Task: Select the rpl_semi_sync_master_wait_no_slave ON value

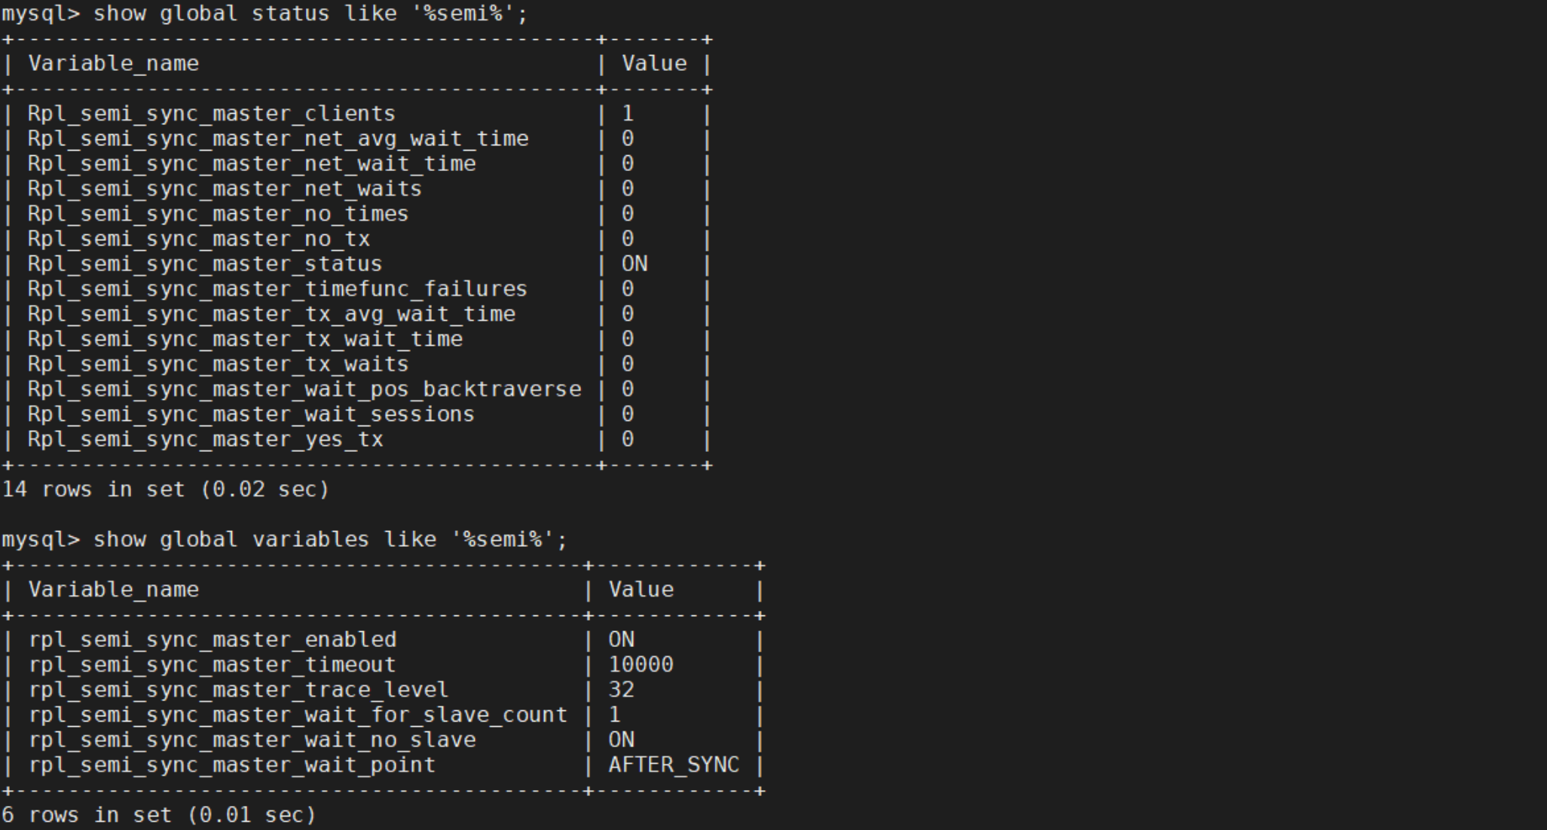Action: pos(622,740)
